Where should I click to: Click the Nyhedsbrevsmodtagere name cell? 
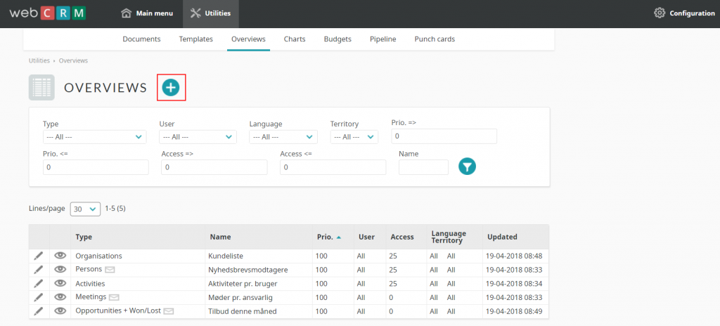249,270
